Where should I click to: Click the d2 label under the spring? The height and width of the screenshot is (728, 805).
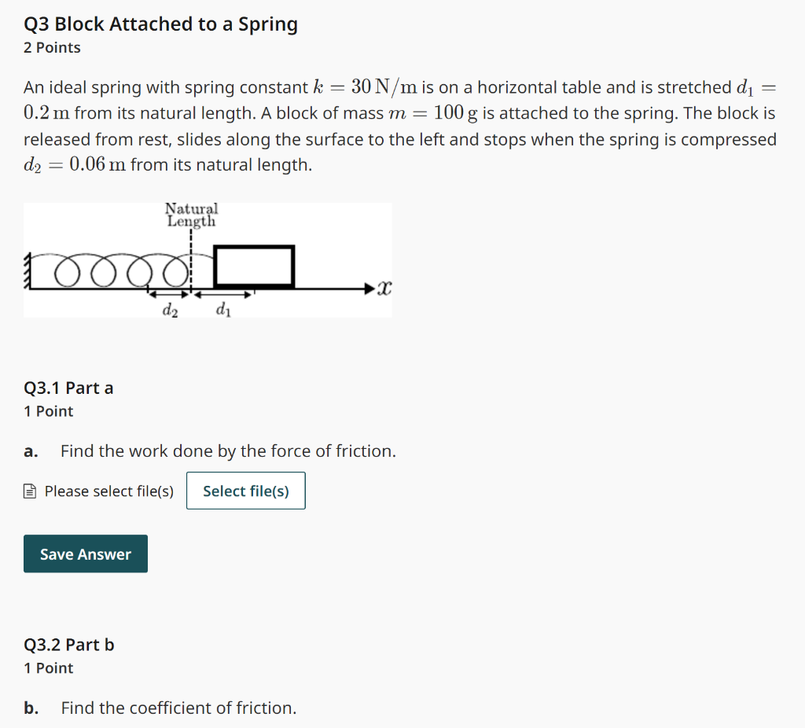pos(168,309)
